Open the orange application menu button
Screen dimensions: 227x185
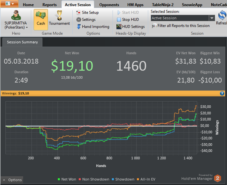(x=9, y=4)
